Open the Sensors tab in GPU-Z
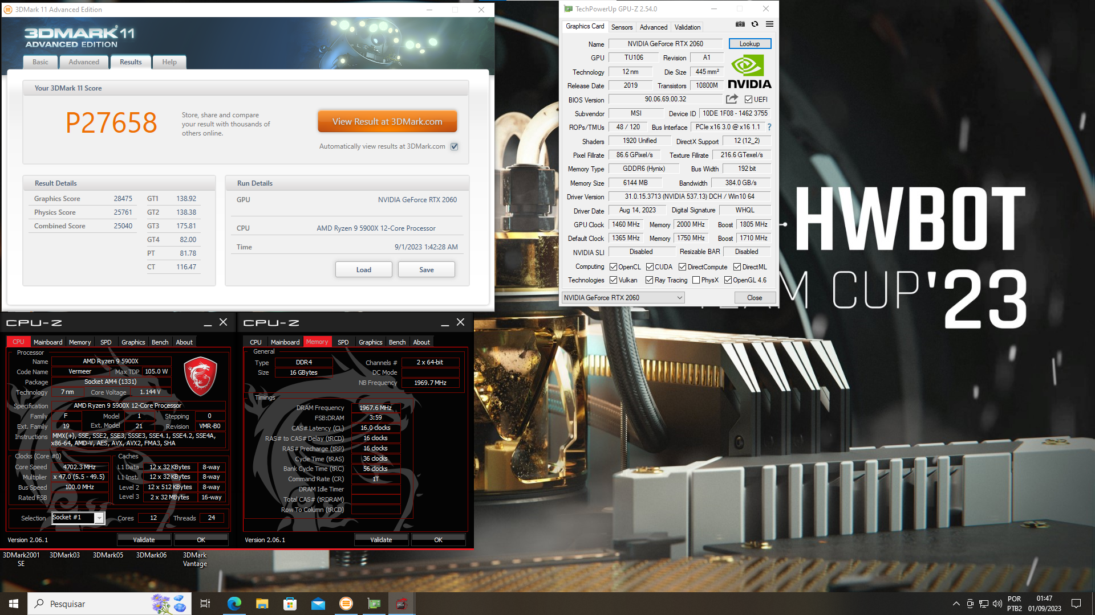Screen dimensions: 1095x615 (622, 27)
